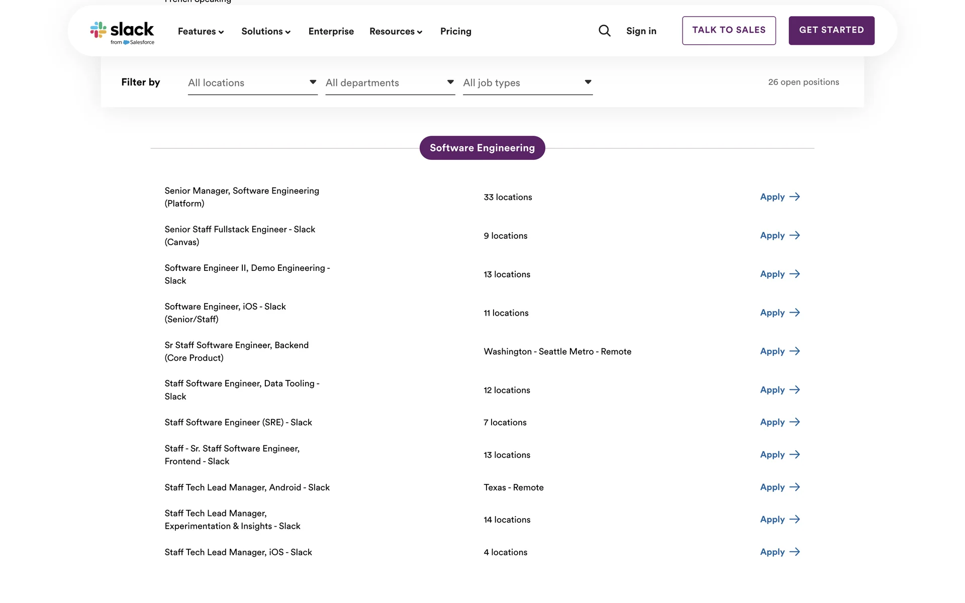Open the search magnifier icon
Image resolution: width=965 pixels, height=603 pixels.
(x=605, y=31)
